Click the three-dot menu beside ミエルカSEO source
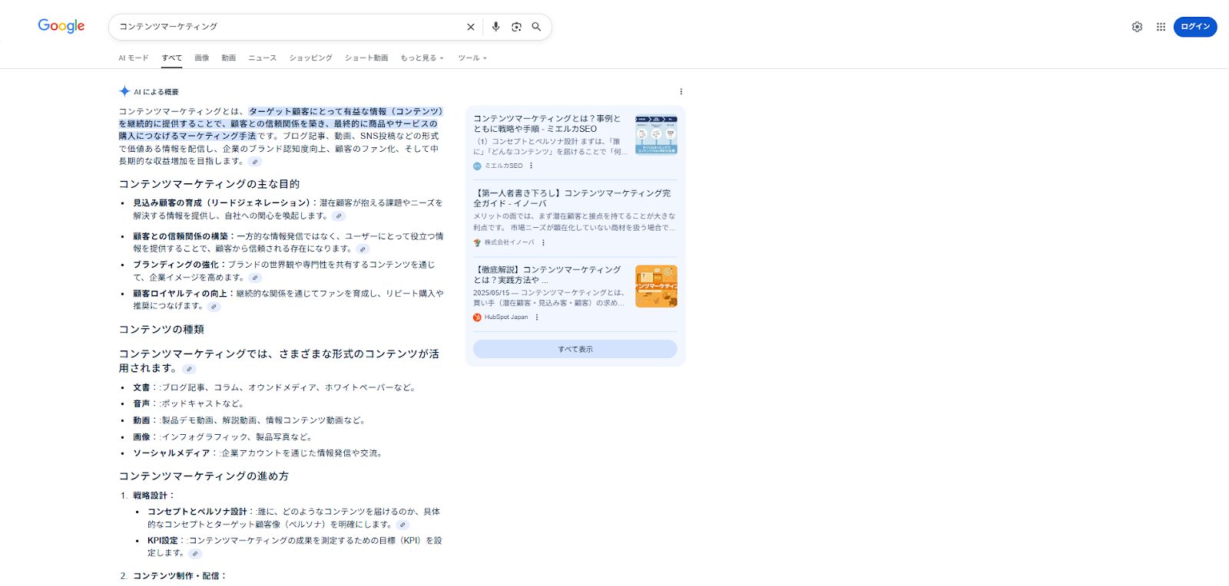This screenshot has height=586, width=1229. tap(531, 166)
